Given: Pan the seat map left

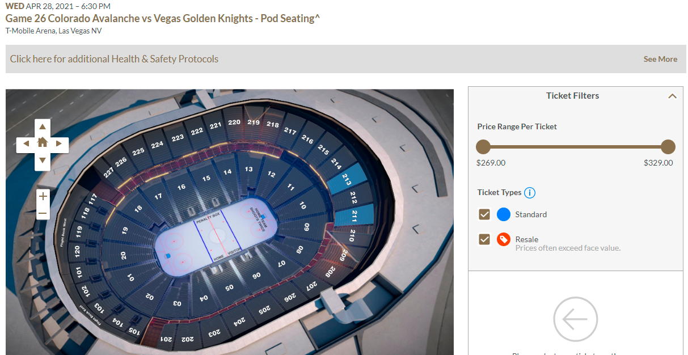Looking at the screenshot, I should coord(26,143).
